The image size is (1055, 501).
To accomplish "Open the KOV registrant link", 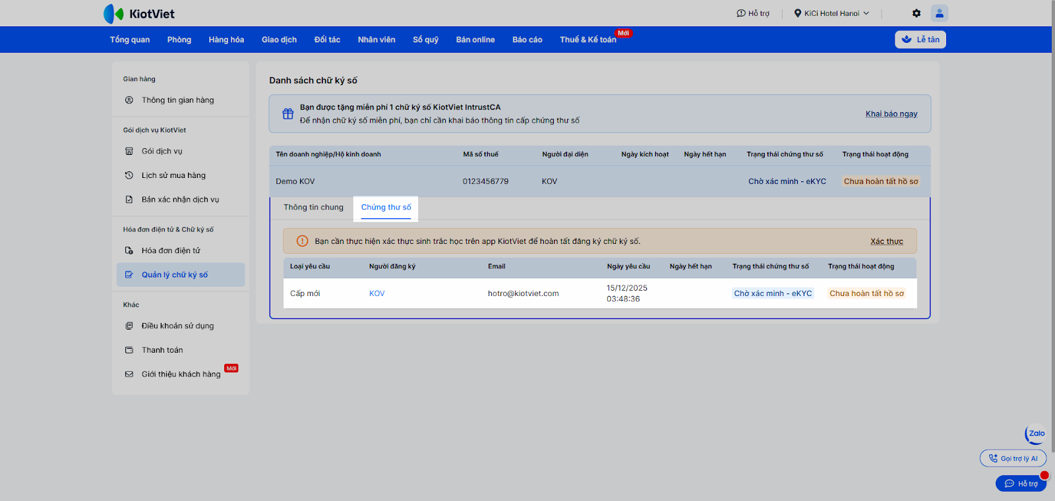I will pyautogui.click(x=377, y=293).
